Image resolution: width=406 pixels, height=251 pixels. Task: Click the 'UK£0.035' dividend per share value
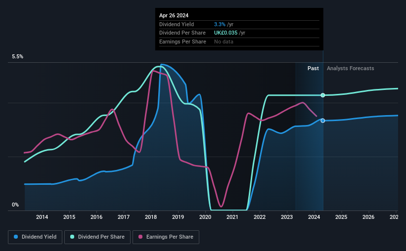point(226,33)
